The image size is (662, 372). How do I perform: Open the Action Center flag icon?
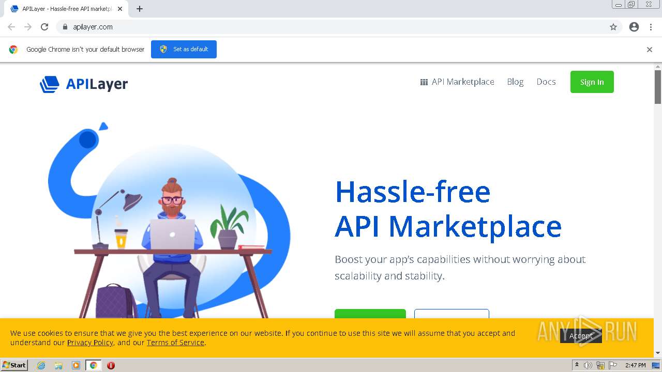612,365
